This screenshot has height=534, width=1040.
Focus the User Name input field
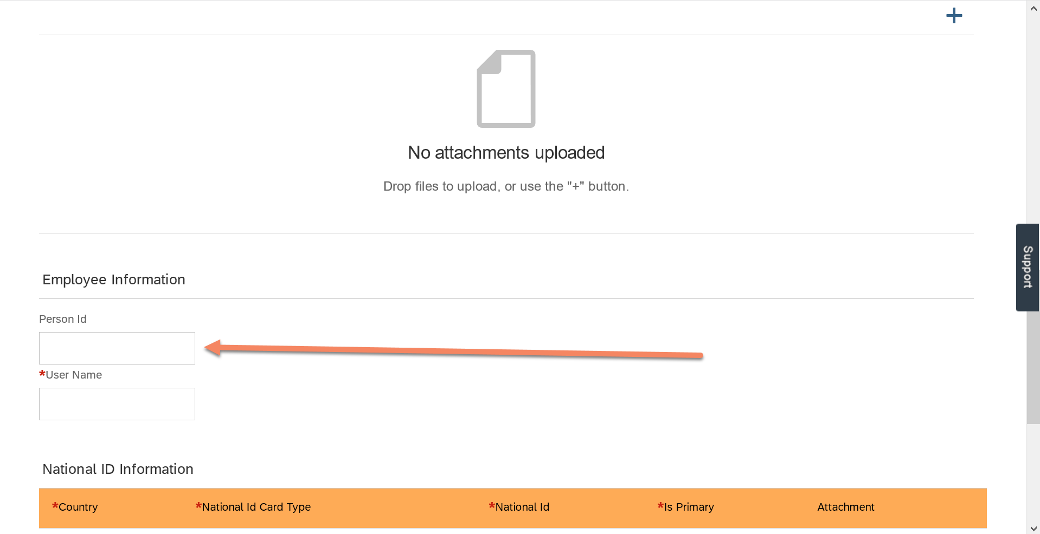117,404
